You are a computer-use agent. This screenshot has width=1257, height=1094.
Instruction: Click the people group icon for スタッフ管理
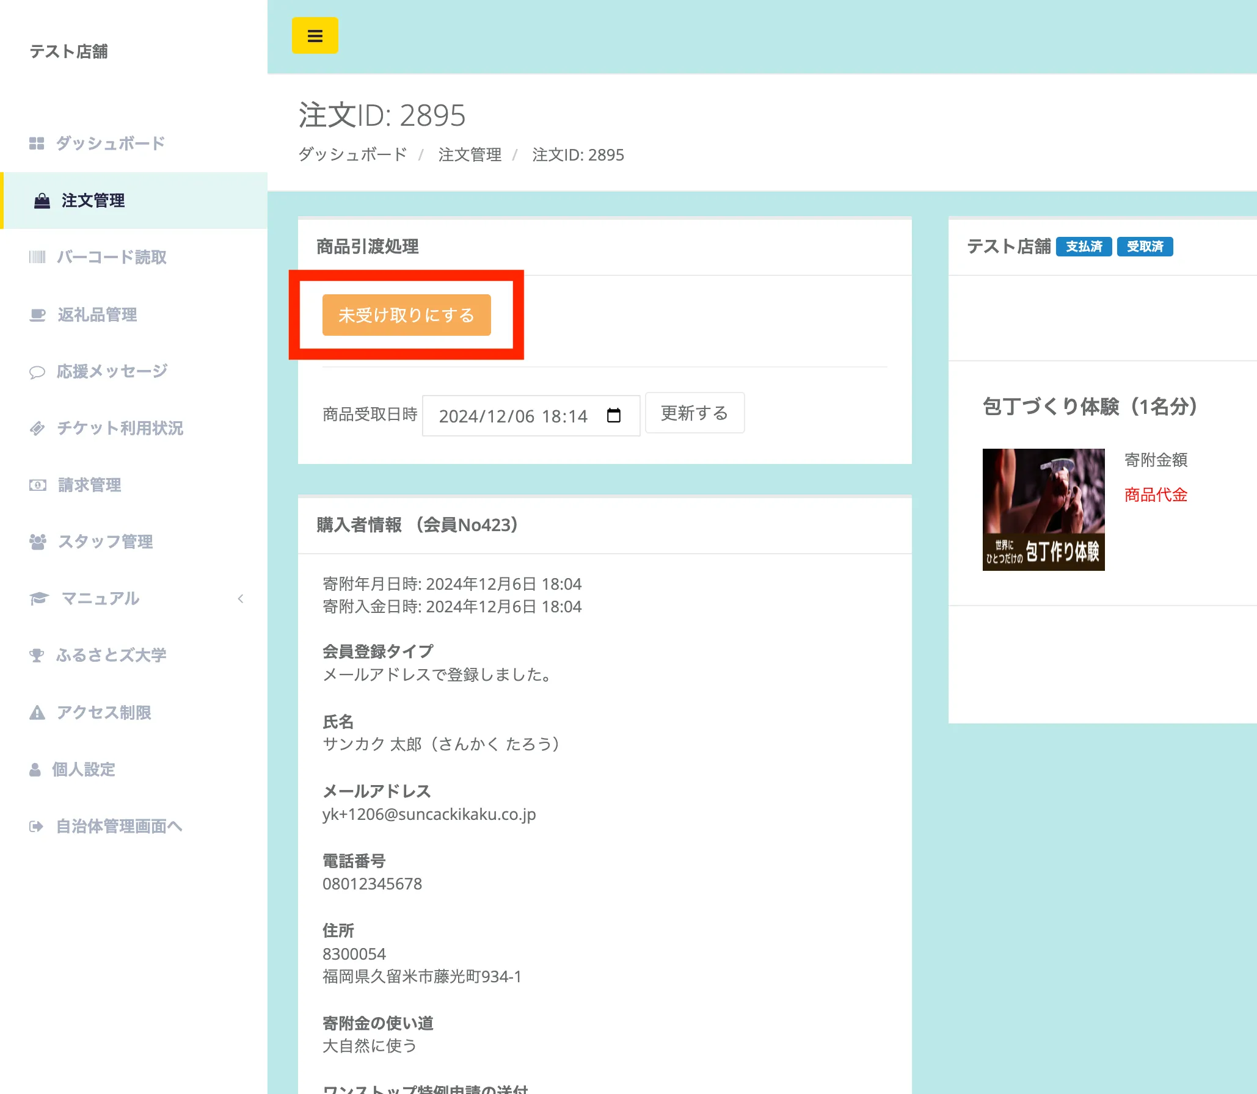(x=38, y=542)
